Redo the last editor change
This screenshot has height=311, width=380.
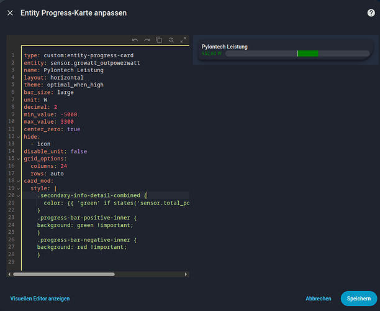[x=147, y=40]
